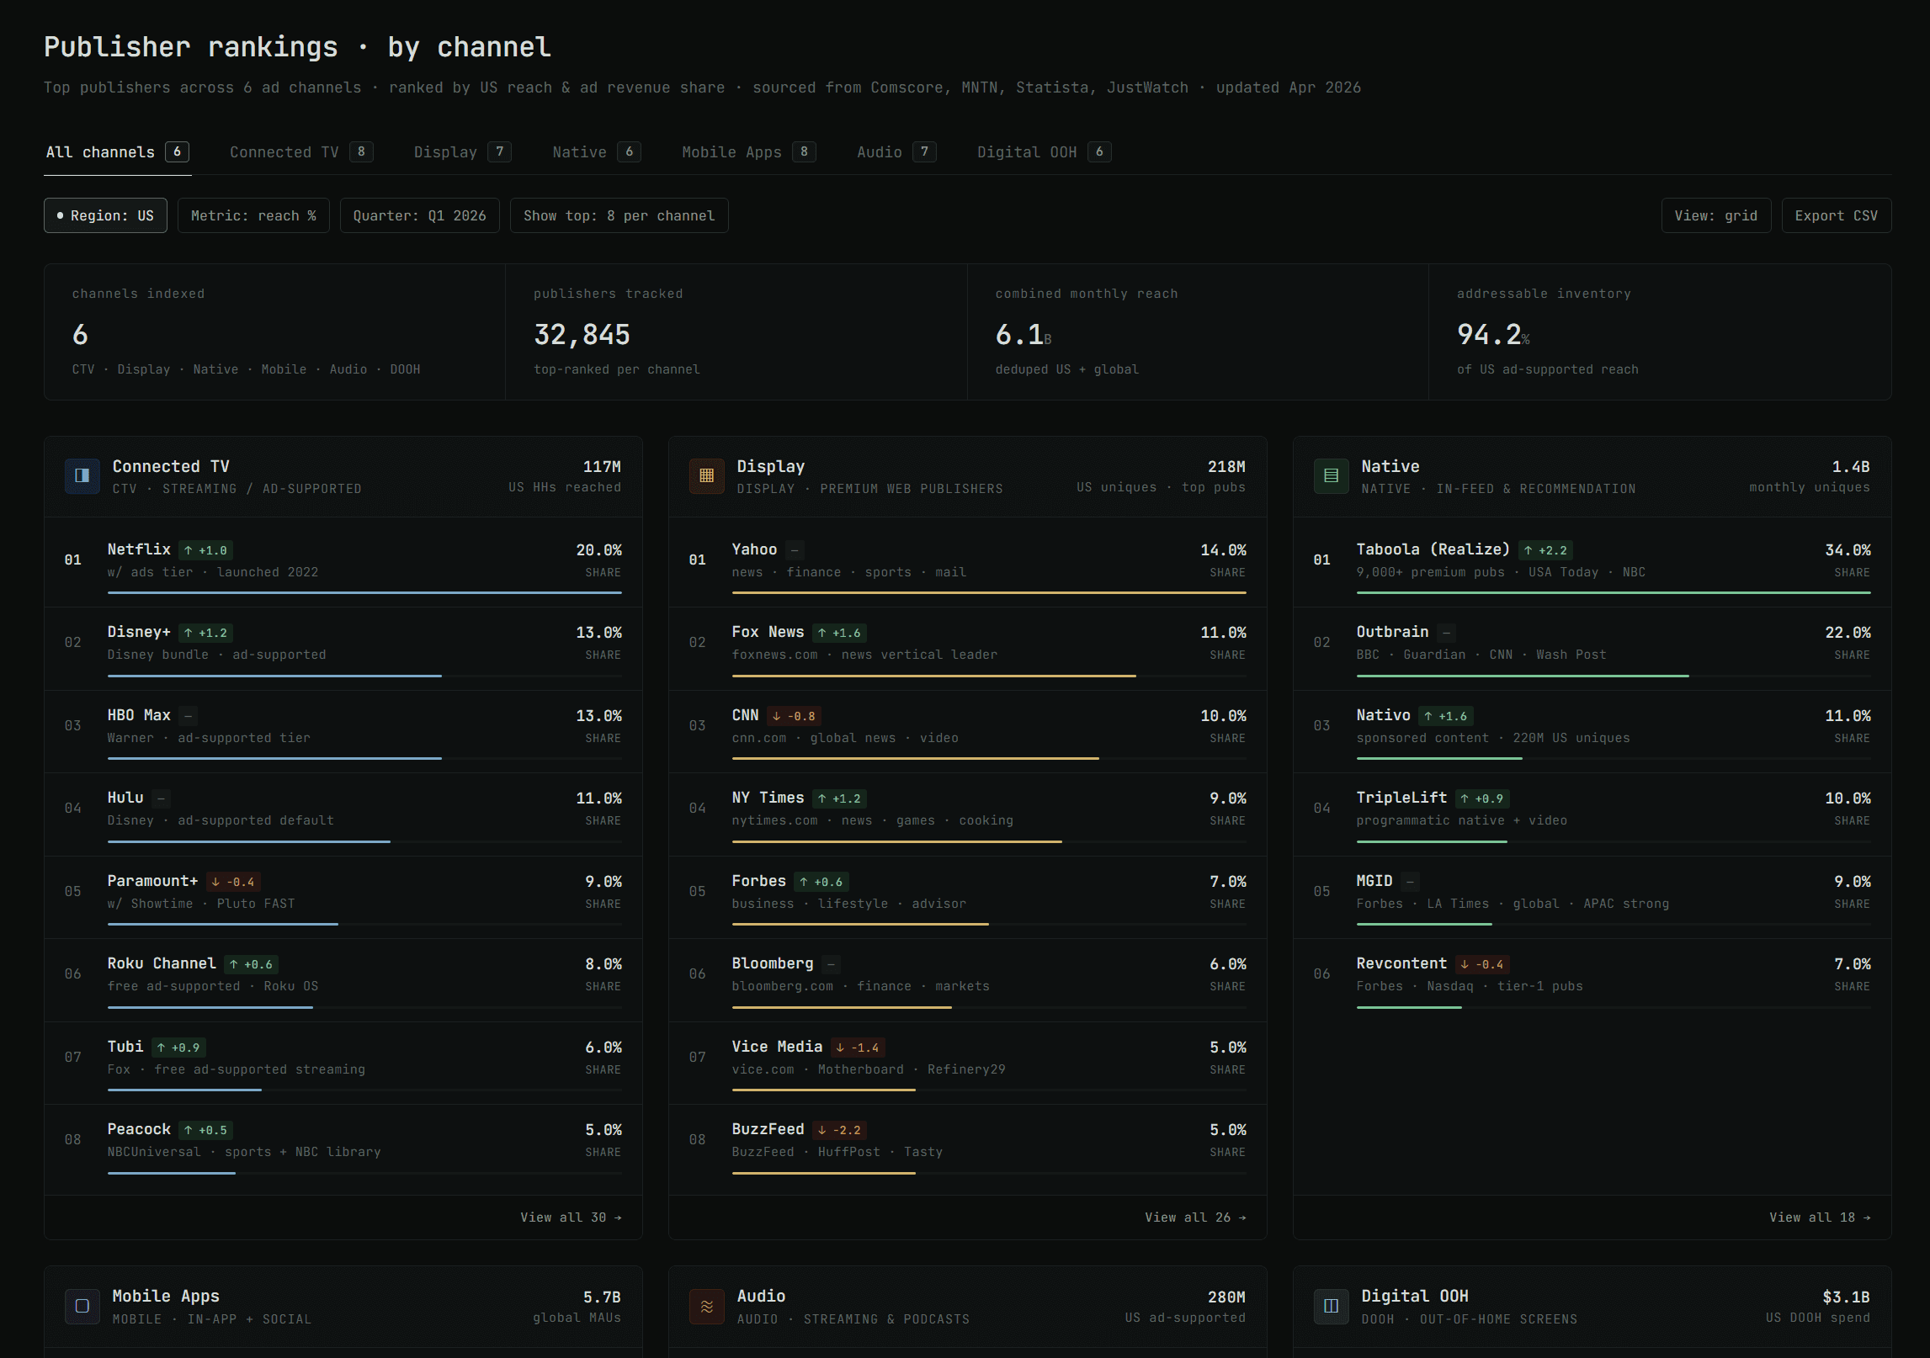
Task: Click Netflix's +1.0 trend badge
Action: (206, 550)
